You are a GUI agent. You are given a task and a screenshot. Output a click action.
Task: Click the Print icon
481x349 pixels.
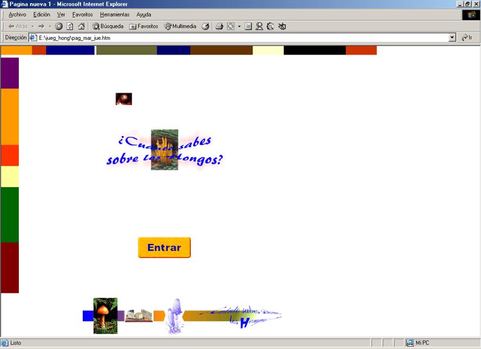pyautogui.click(x=219, y=26)
